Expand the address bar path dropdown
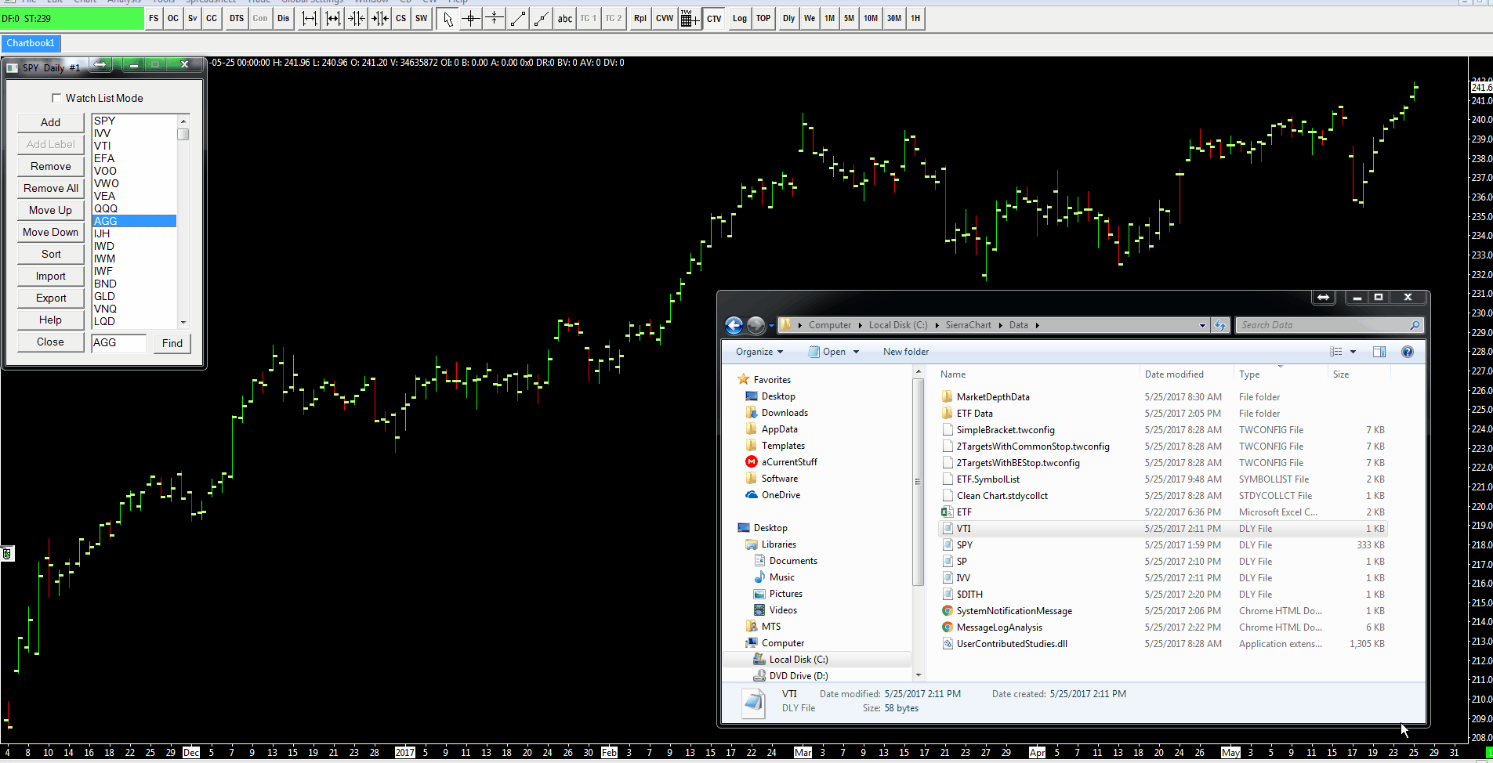 point(1202,325)
